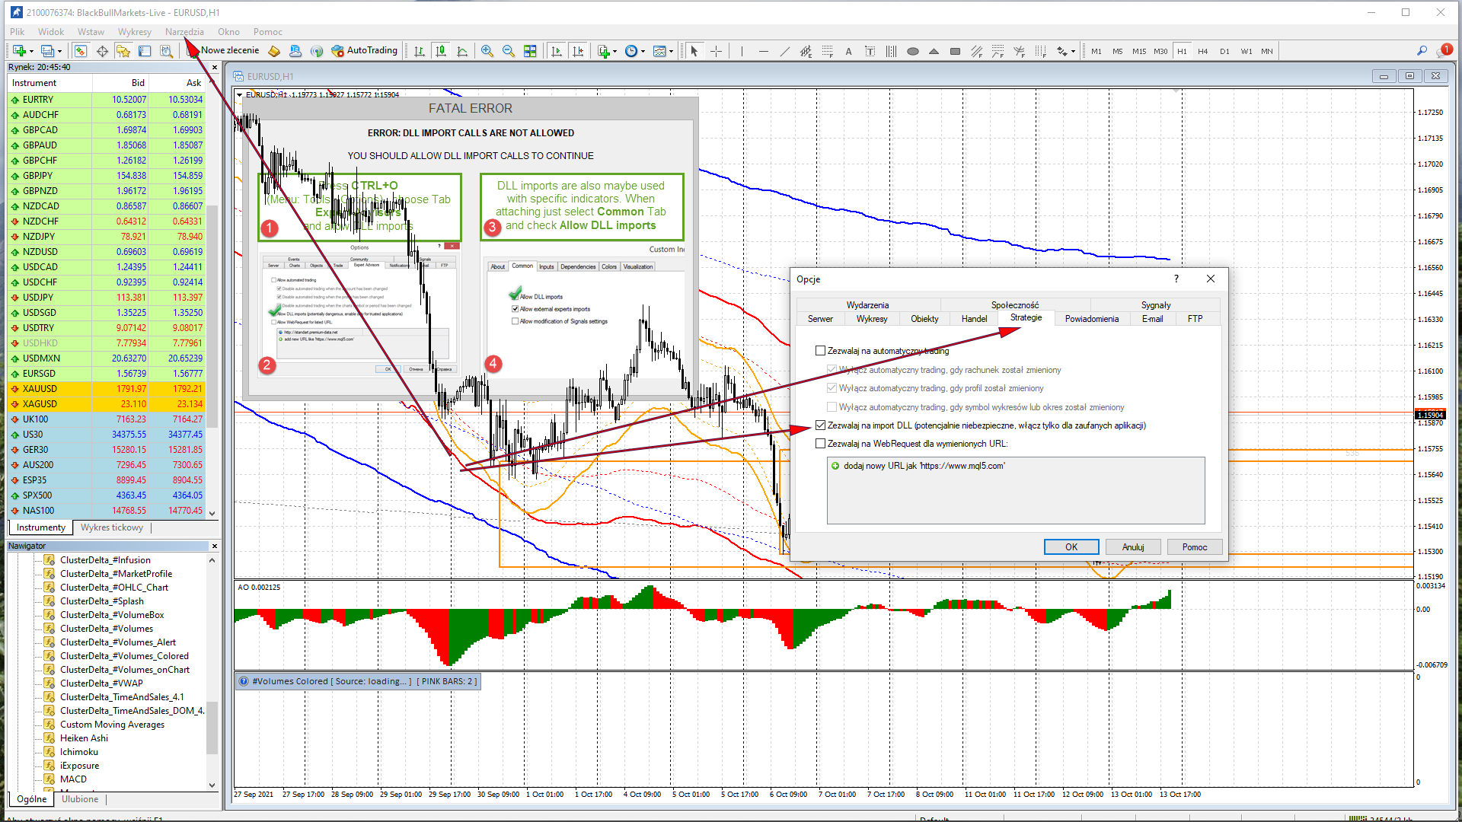Open the Narzędzia menu
Image resolution: width=1462 pixels, height=822 pixels.
pos(184,32)
